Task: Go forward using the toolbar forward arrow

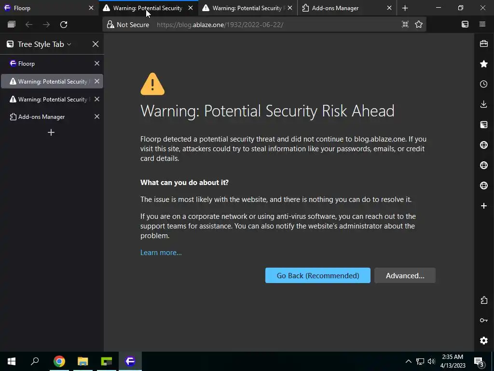Action: (x=46, y=24)
